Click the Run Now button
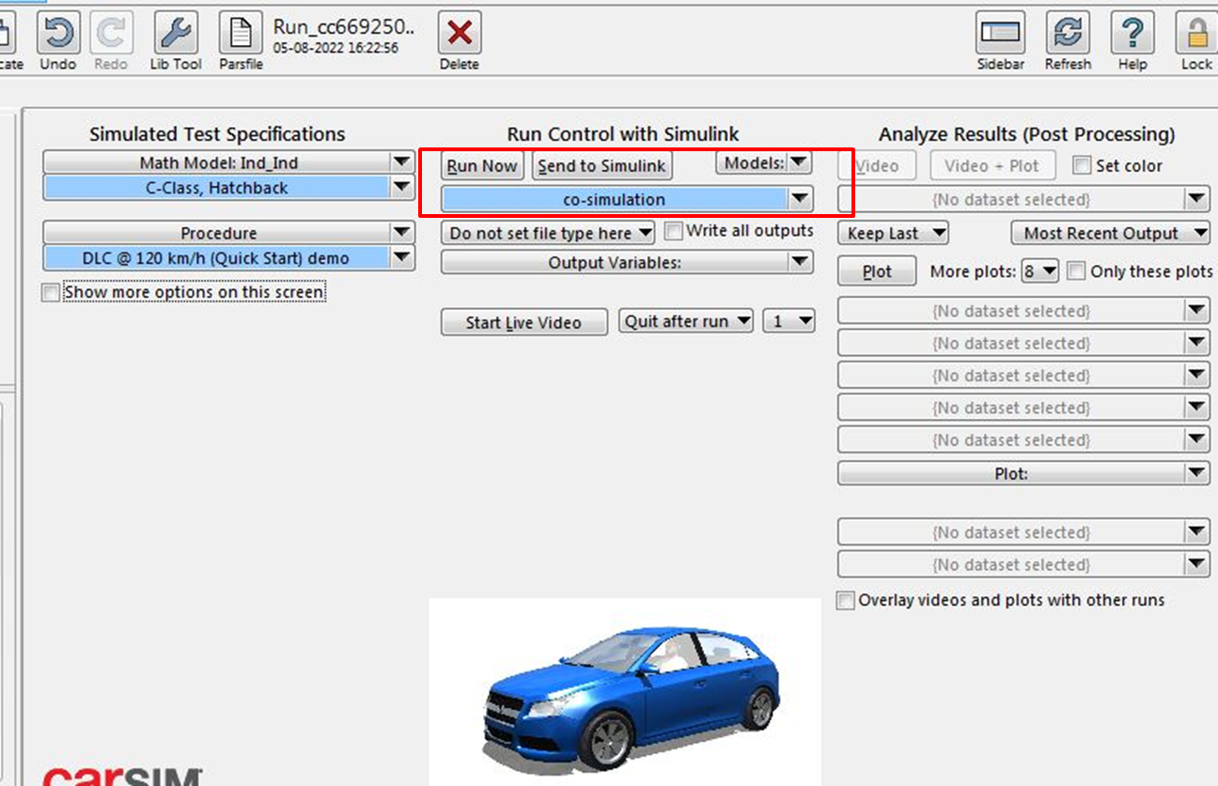Viewport: 1218px width, 786px height. [482, 166]
